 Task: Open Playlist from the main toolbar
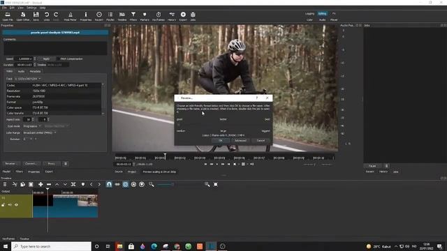pos(110,16)
